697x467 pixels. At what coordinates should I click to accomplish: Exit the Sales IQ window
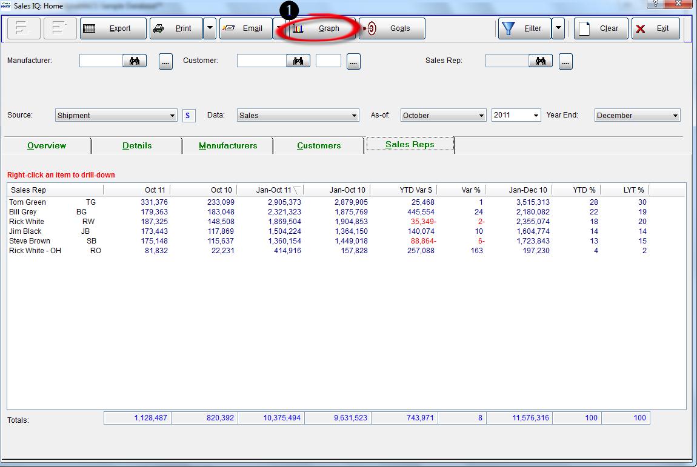(656, 28)
